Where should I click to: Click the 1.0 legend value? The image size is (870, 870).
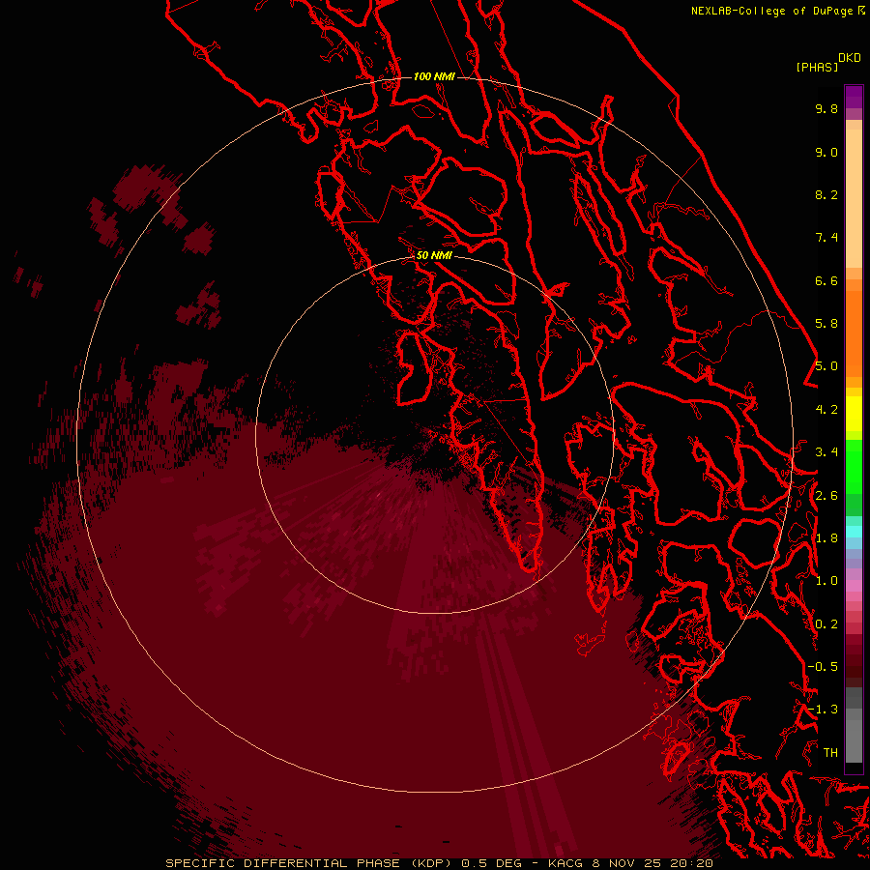pos(826,581)
